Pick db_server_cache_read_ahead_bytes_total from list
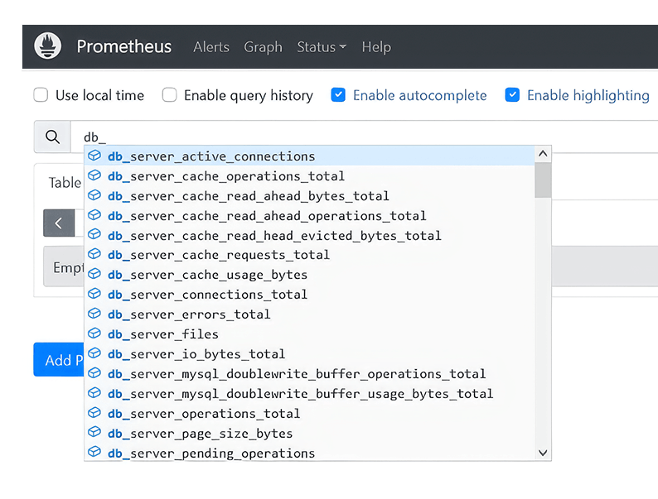 310,195
